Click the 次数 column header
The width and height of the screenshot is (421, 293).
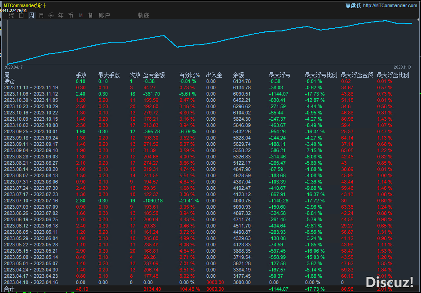[135, 75]
